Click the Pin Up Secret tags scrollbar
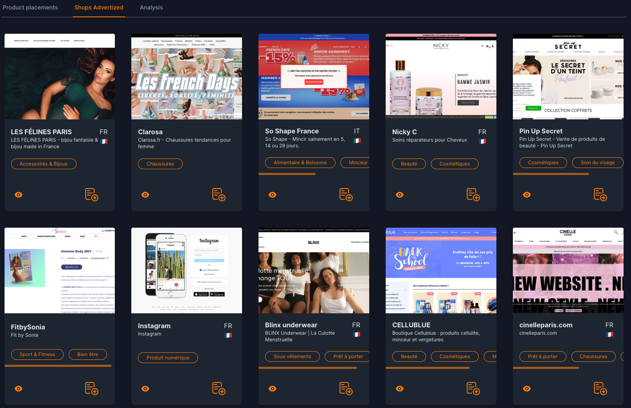This screenshot has height=408, width=631. coord(551,174)
